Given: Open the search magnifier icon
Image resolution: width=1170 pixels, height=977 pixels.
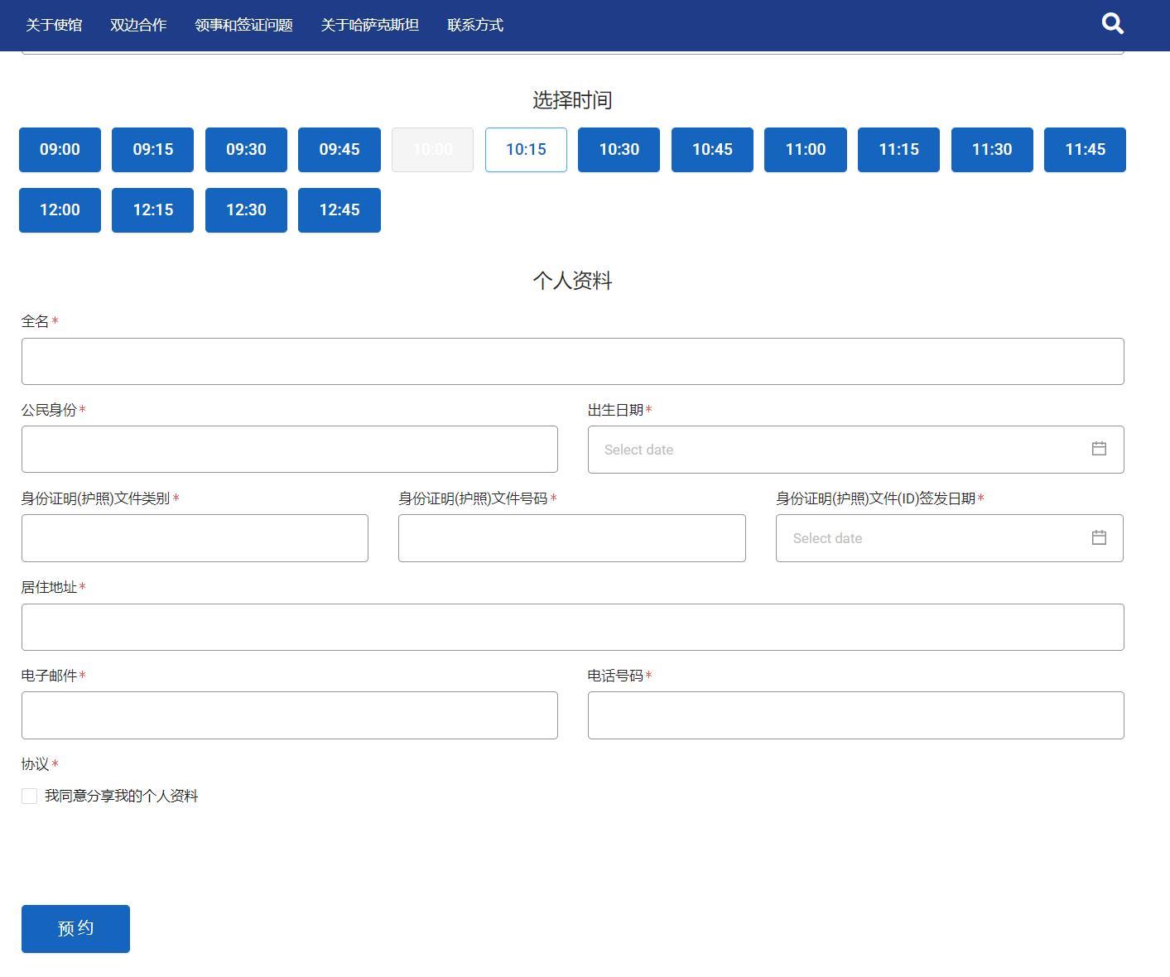Looking at the screenshot, I should pos(1113,23).
